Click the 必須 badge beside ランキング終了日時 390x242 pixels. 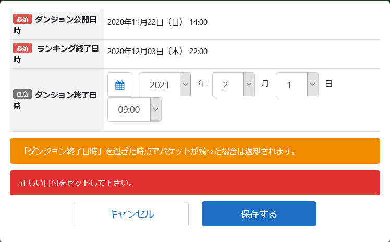tap(23, 48)
